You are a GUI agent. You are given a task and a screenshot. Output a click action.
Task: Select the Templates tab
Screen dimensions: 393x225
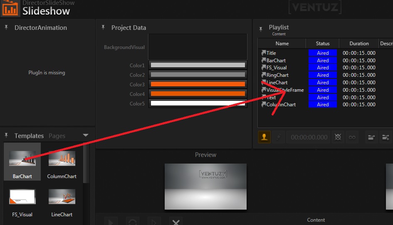[29, 136]
